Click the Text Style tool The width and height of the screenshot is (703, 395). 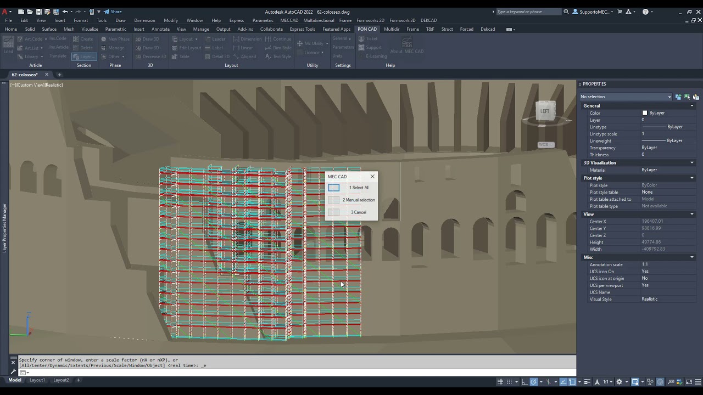coord(278,57)
